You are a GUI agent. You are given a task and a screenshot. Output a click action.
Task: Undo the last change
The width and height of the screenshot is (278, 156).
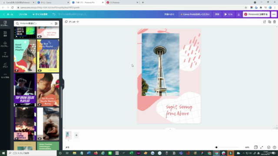pos(54,14)
